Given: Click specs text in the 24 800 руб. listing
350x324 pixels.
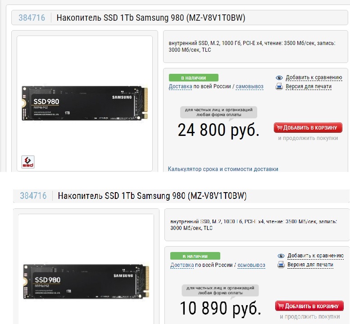Looking at the screenshot, I should tap(252, 46).
